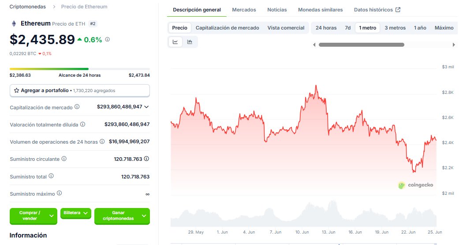463x245 pixels.
Task: Set chart range to 24 horas
Action: pos(326,28)
